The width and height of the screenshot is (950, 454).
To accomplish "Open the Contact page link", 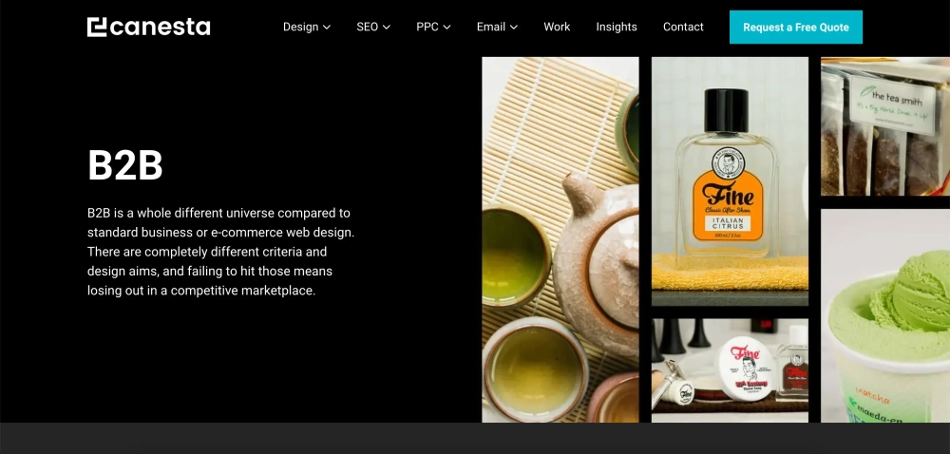I will click(x=683, y=27).
